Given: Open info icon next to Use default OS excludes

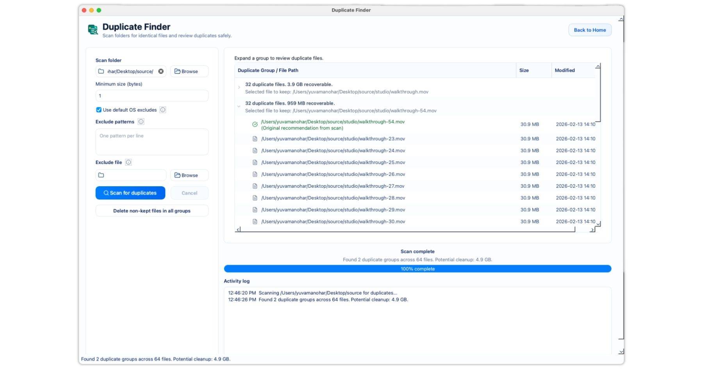Looking at the screenshot, I should [x=163, y=110].
